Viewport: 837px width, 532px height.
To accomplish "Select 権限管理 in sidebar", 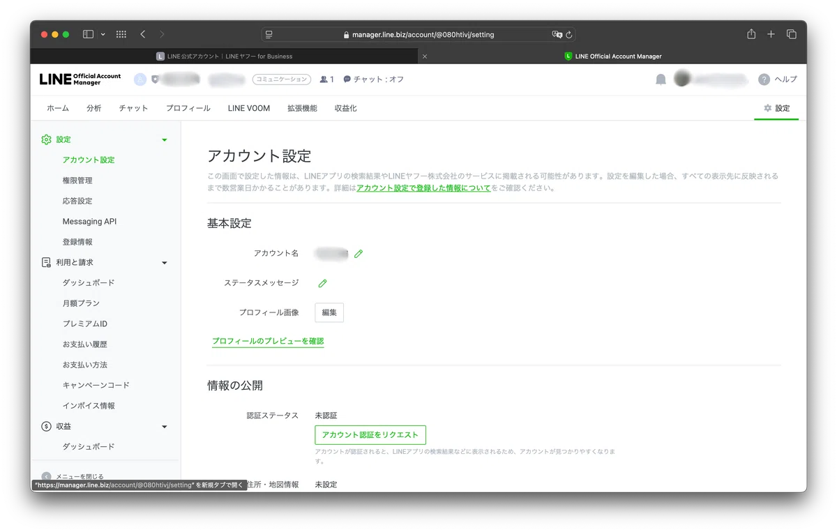I will (x=77, y=181).
